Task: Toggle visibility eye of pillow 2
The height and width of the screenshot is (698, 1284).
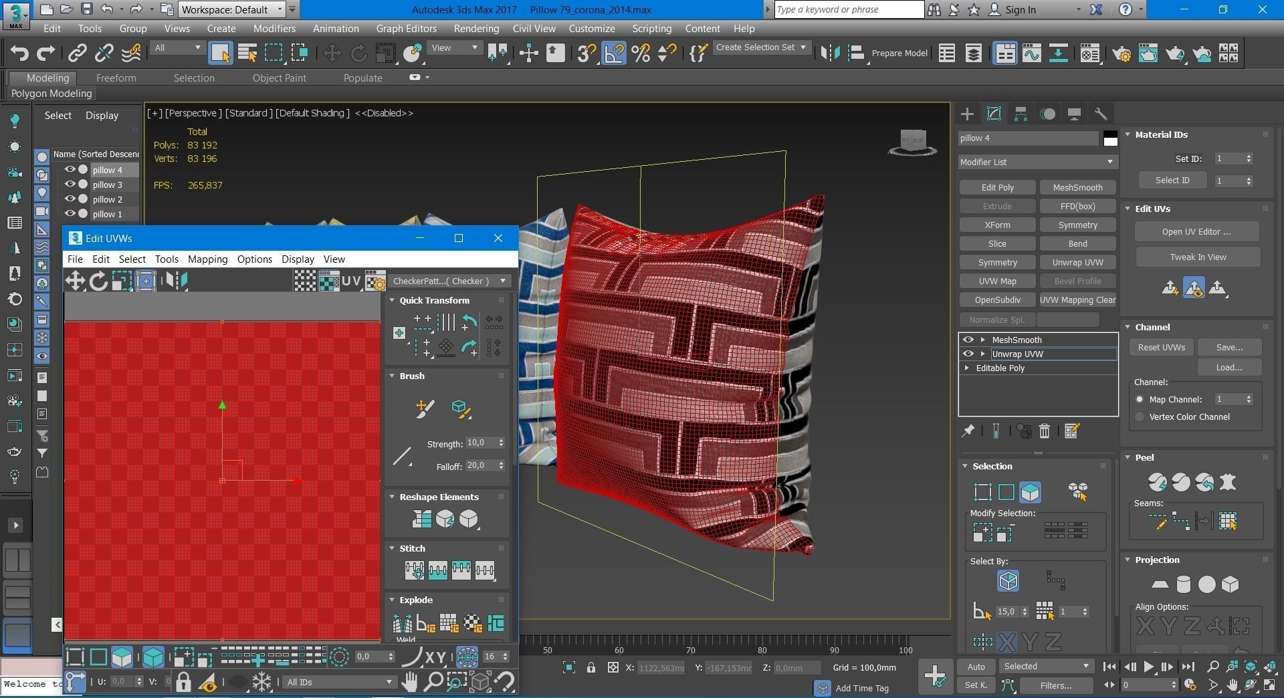Action: [70, 199]
